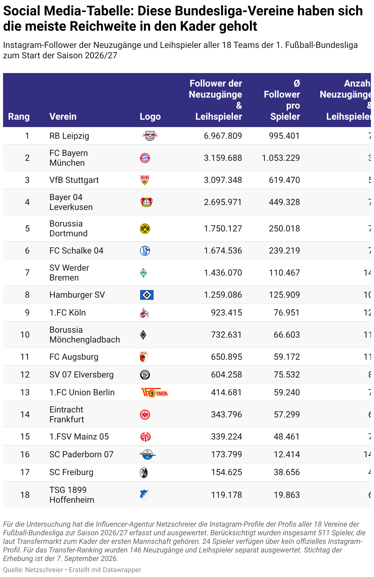374x577 pixels.
Task: Click the 1.FC Union Berlin logo
Action: click(154, 393)
